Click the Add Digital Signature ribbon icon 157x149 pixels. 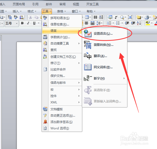coord(45,122)
